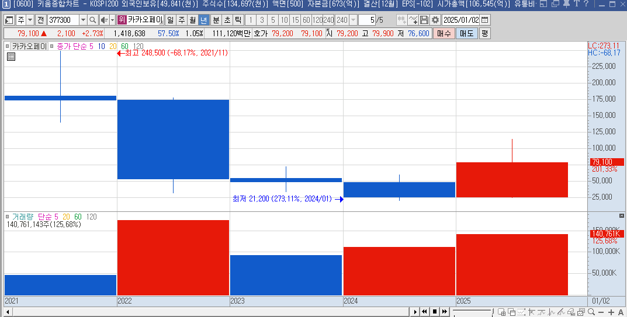Switch chart to minute 분 period
The height and width of the screenshot is (317, 627).
(x=216, y=20)
